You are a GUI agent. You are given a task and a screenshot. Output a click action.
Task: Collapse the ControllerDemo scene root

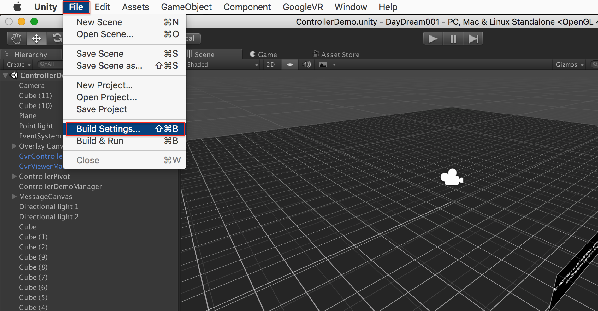tap(5, 75)
